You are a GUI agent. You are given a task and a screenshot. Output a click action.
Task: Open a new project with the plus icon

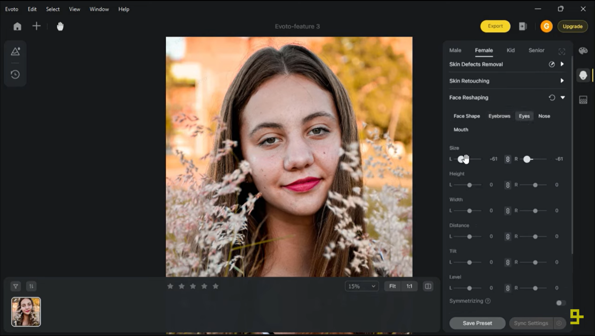tap(36, 26)
